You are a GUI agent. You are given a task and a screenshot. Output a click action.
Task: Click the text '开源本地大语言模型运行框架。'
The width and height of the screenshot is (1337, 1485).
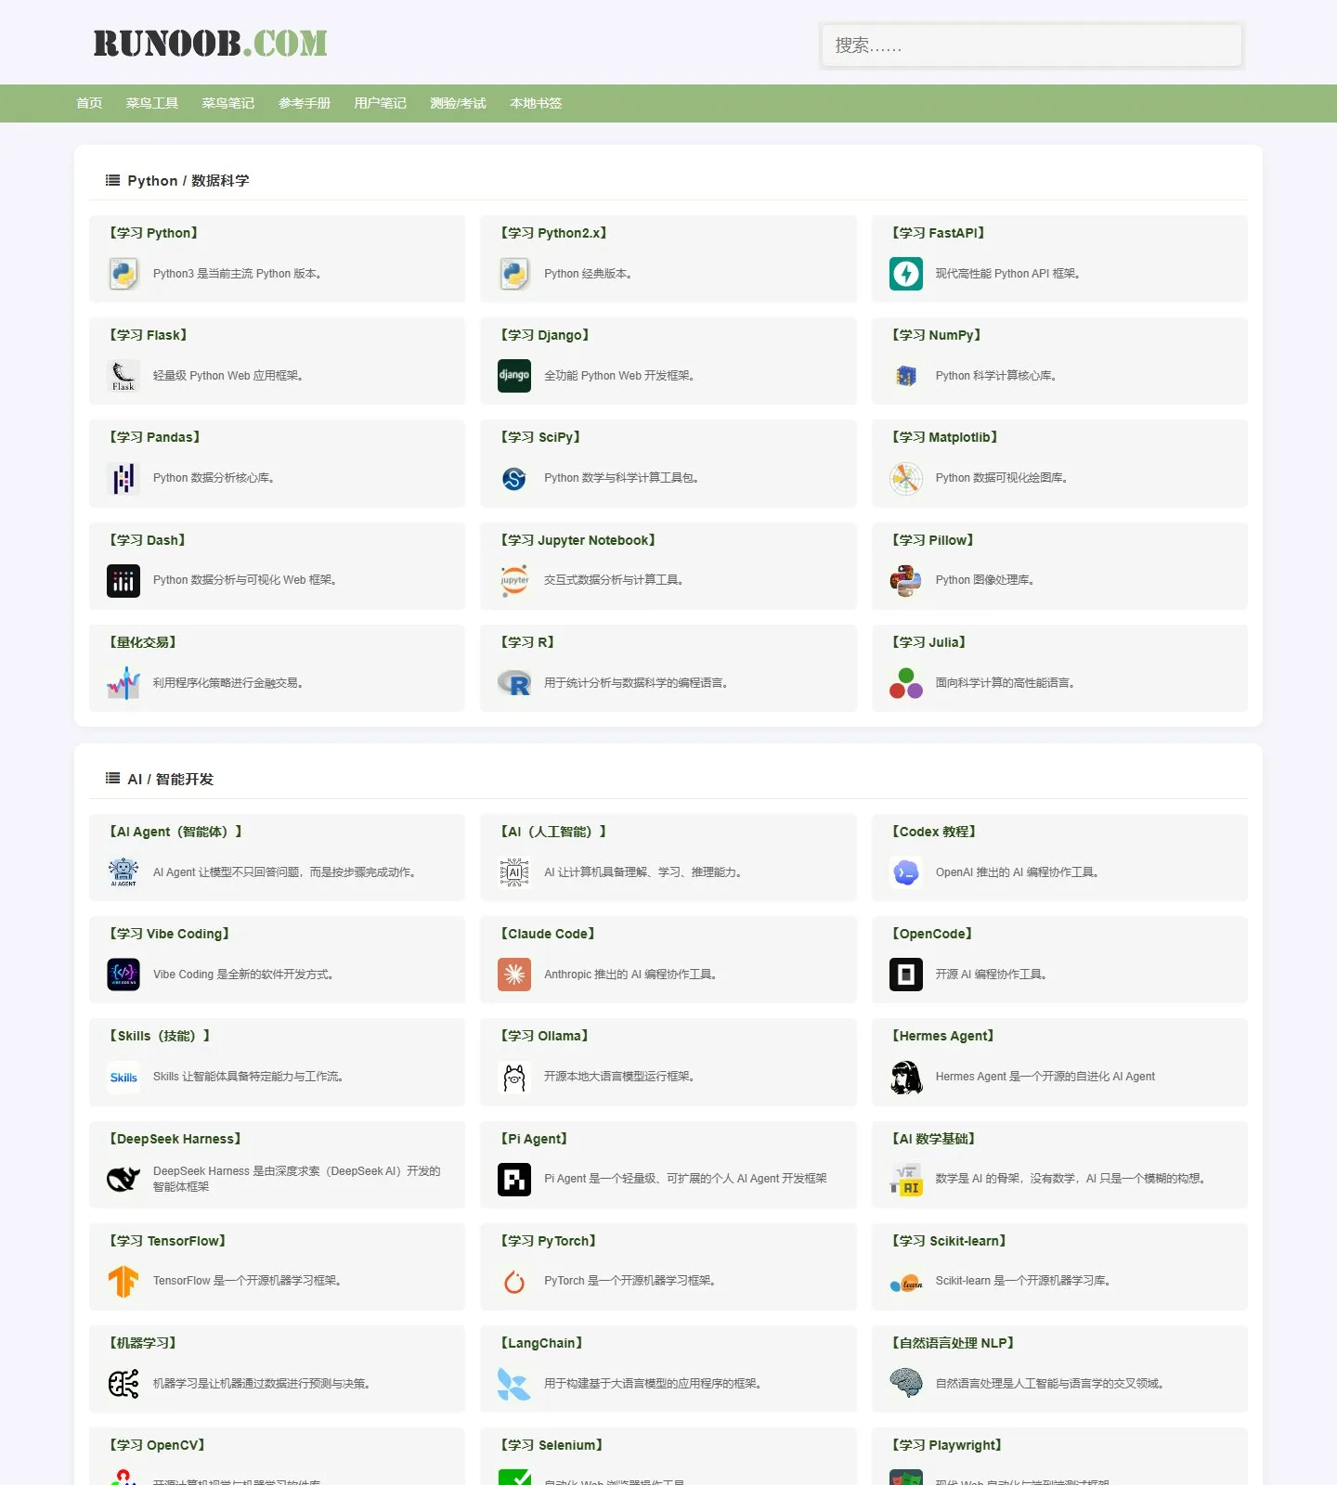pos(620,1077)
